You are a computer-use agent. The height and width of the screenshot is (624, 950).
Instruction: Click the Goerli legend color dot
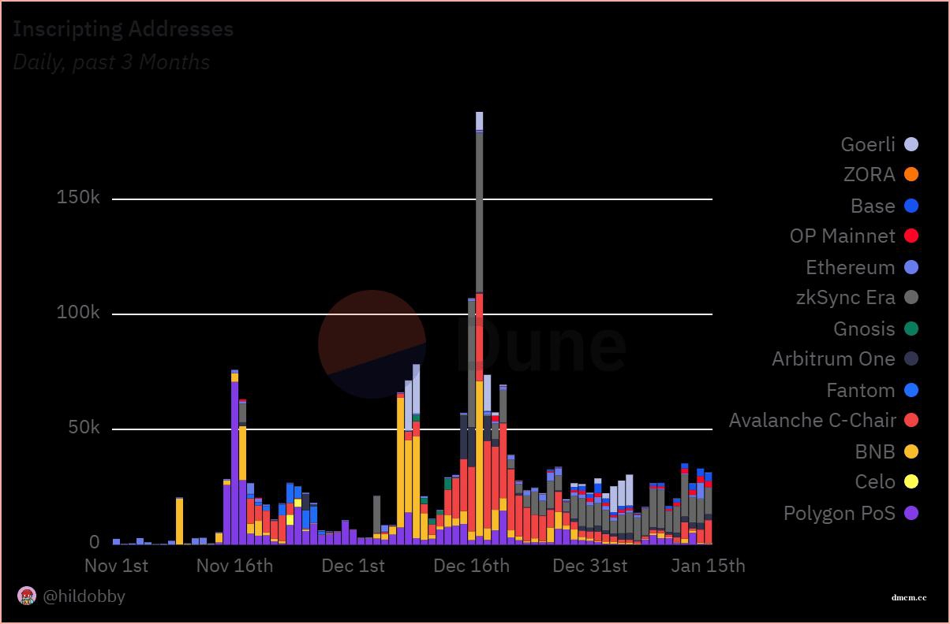click(911, 144)
